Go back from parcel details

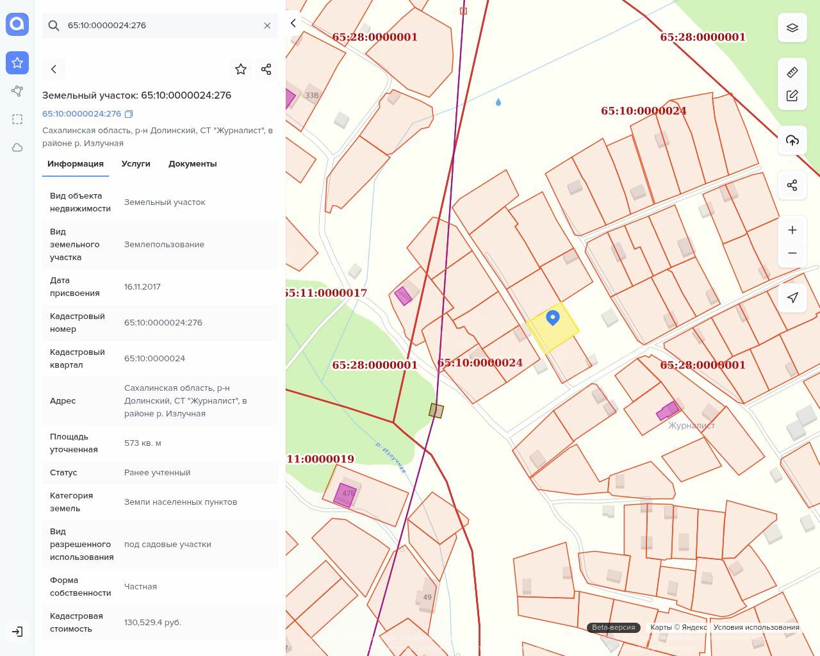pyautogui.click(x=54, y=69)
